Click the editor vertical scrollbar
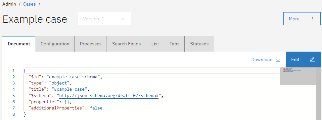The height and width of the screenshot is (120, 322). 318,94
